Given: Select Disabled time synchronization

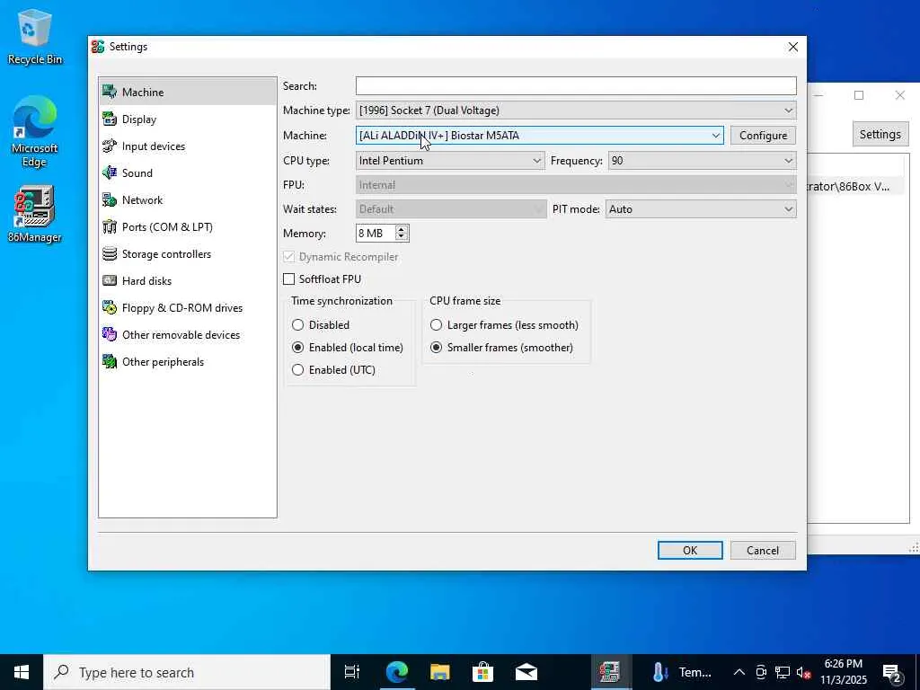Looking at the screenshot, I should (298, 324).
